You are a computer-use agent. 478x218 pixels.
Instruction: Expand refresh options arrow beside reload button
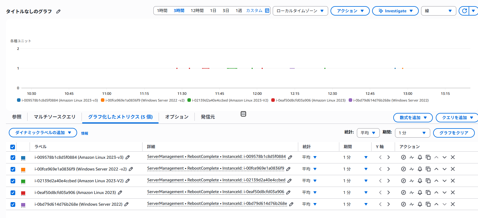[x=473, y=11]
